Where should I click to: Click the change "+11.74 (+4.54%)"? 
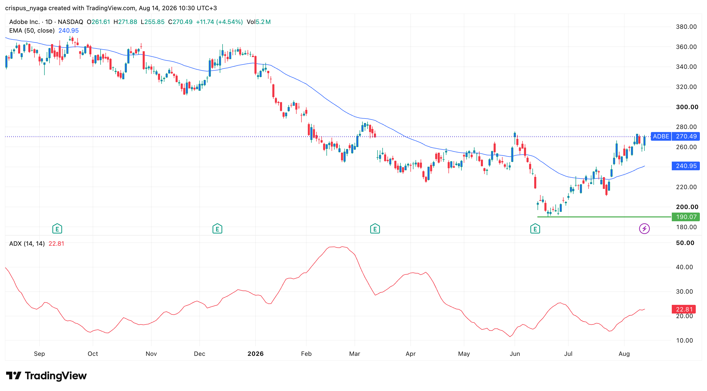click(x=219, y=22)
